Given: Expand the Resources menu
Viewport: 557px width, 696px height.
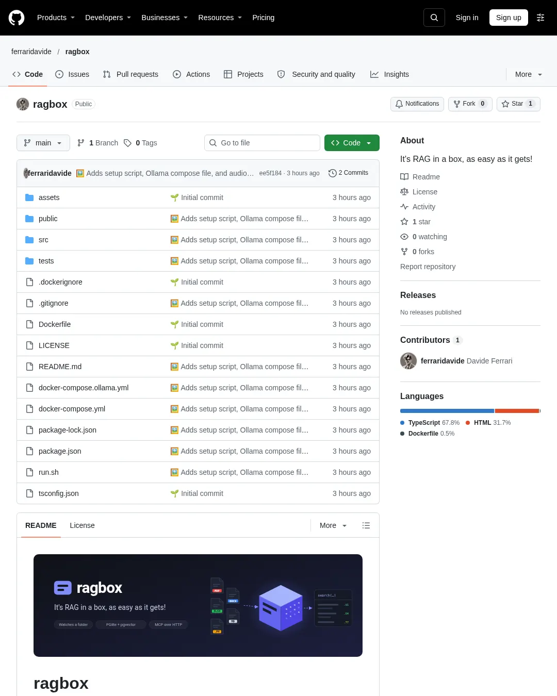Looking at the screenshot, I should tap(220, 18).
